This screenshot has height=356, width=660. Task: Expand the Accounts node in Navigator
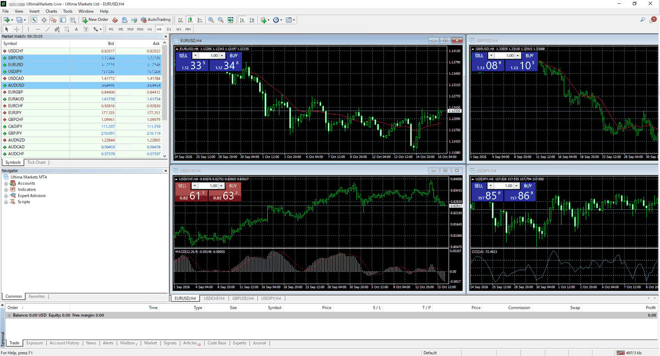pyautogui.click(x=6, y=183)
